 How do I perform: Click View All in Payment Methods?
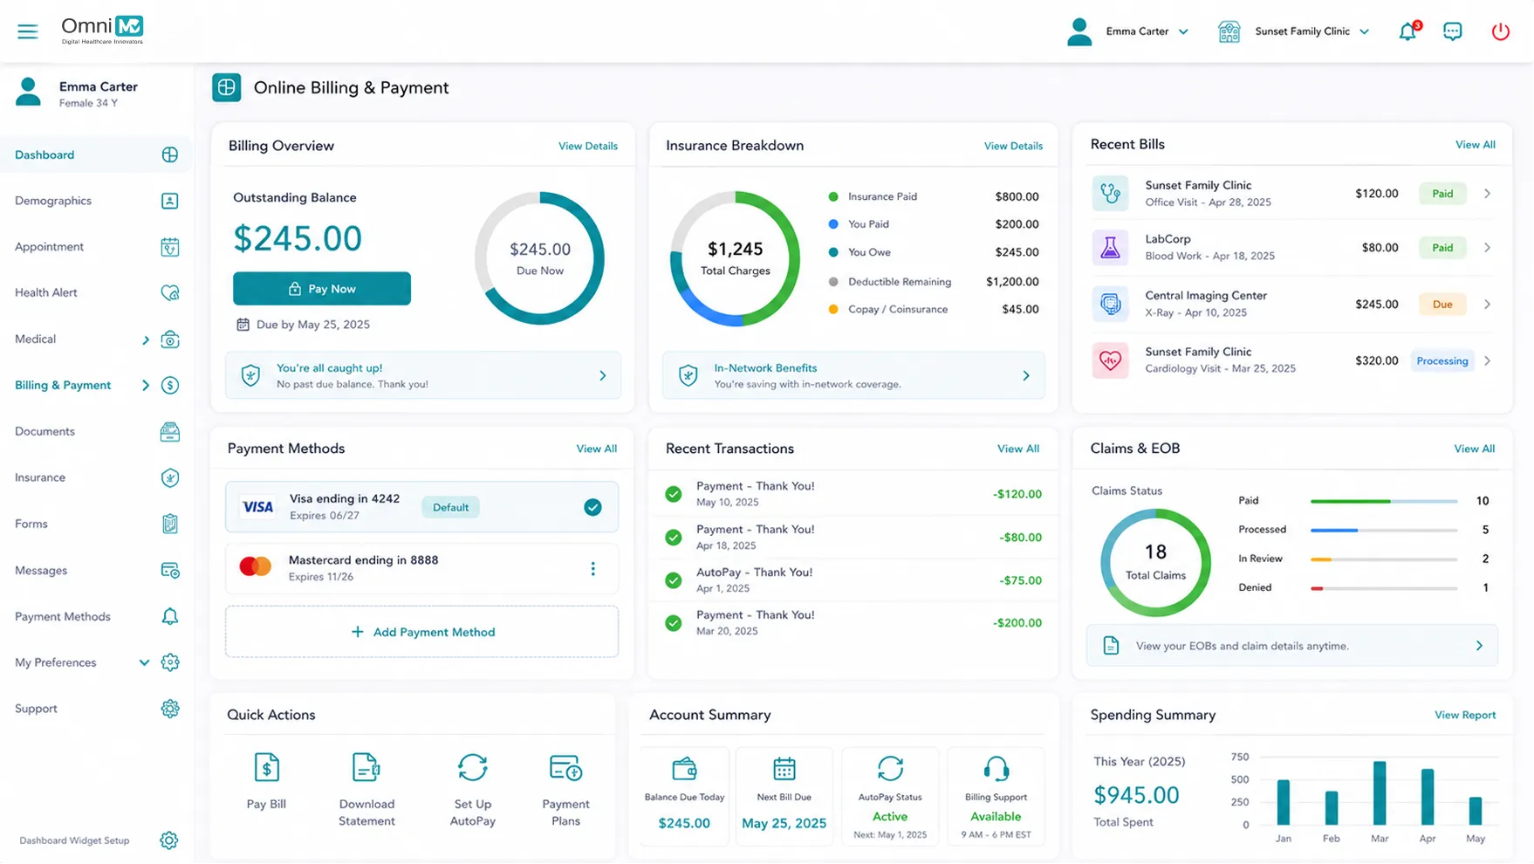click(x=597, y=449)
